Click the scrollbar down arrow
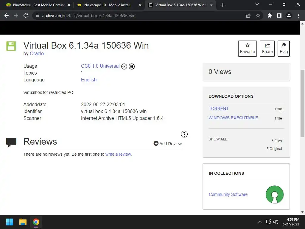 coord(303,212)
